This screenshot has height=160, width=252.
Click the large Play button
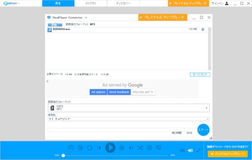pos(110,148)
